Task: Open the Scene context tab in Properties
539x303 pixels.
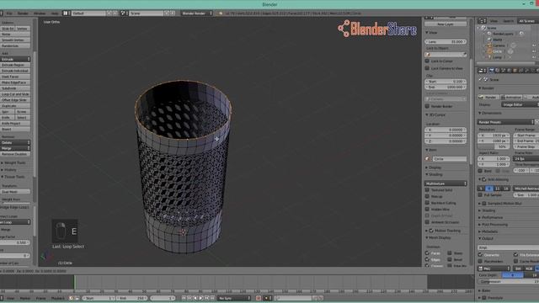Action: (x=504, y=71)
